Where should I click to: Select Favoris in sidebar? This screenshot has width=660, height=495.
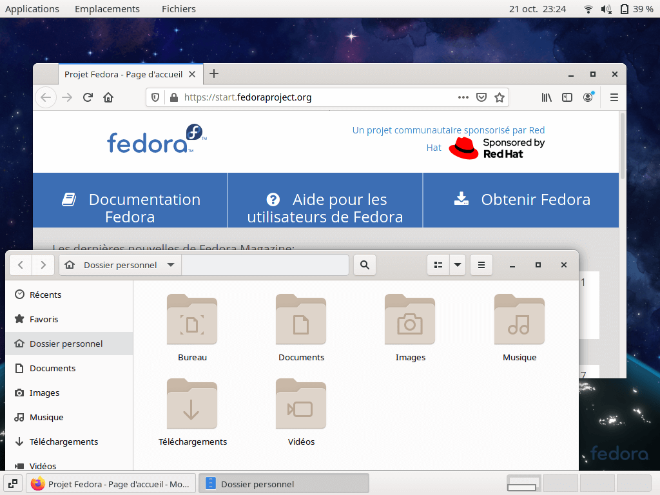[x=70, y=319]
